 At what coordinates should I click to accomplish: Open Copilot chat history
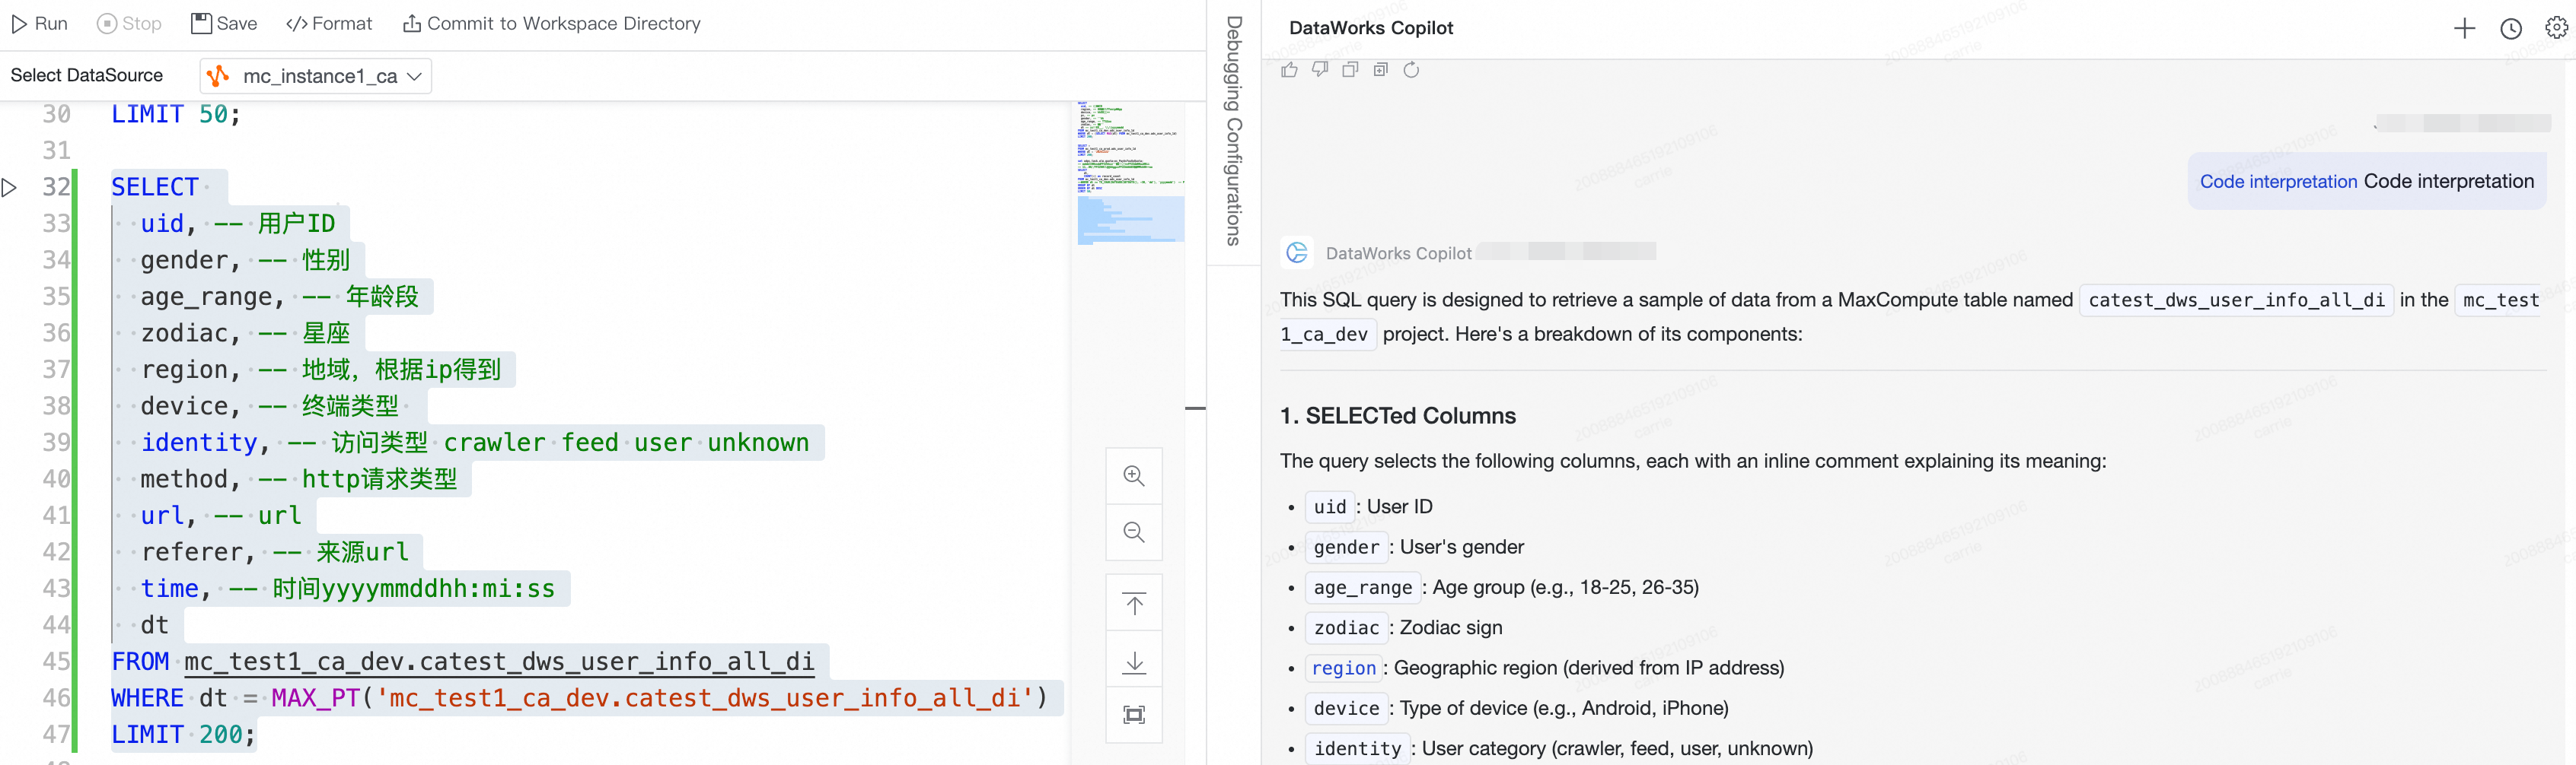[x=2510, y=29]
